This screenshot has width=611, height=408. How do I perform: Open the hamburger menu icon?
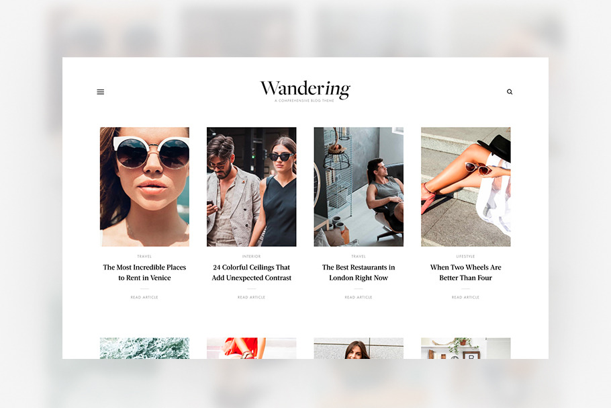click(x=101, y=92)
